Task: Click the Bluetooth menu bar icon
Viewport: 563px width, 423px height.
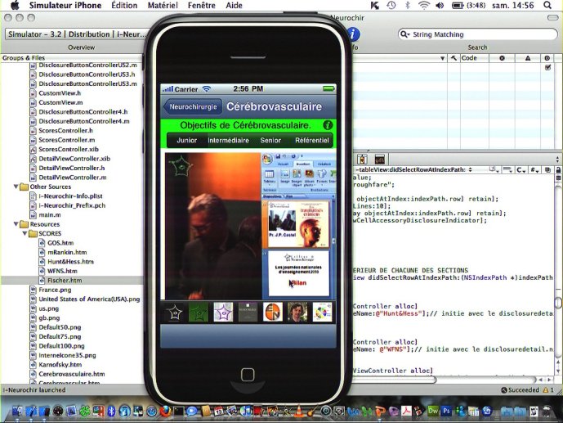Action: coord(407,5)
